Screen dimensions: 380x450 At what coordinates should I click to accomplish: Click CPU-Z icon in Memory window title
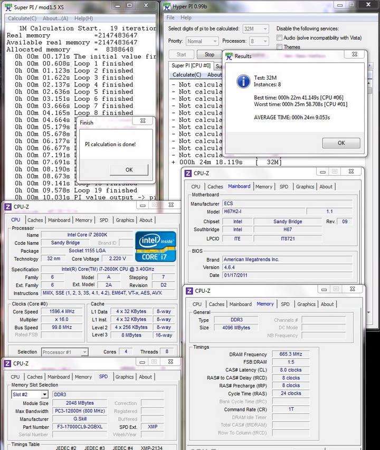tap(189, 291)
